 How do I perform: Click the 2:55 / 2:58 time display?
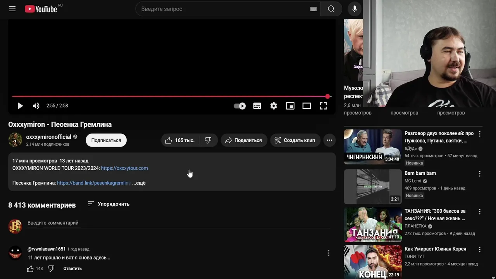(x=57, y=106)
